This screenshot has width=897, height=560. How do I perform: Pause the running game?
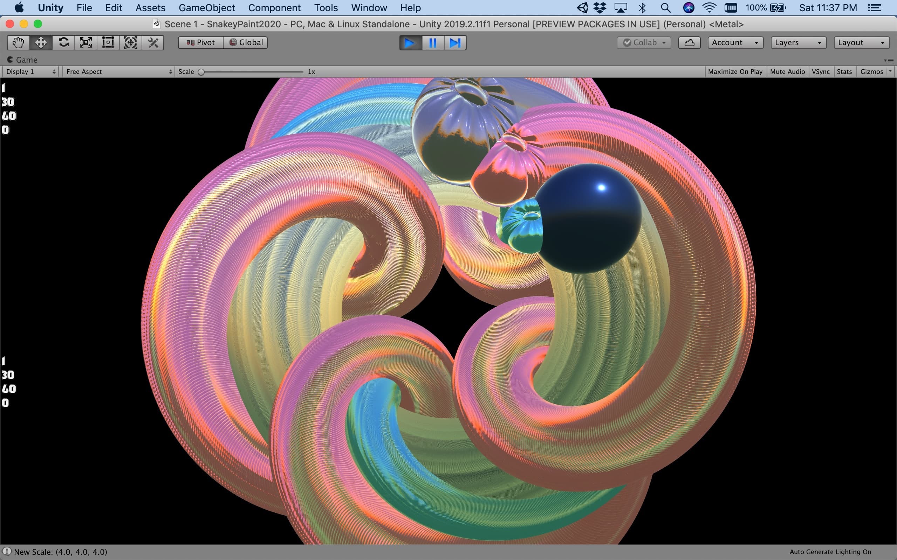(433, 43)
